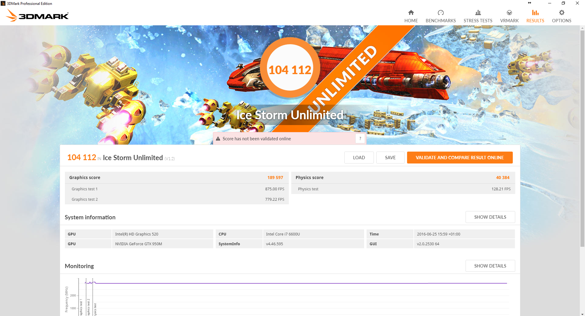585x316 pixels.
Task: Click the 3DMark logo
Action: coord(37,15)
